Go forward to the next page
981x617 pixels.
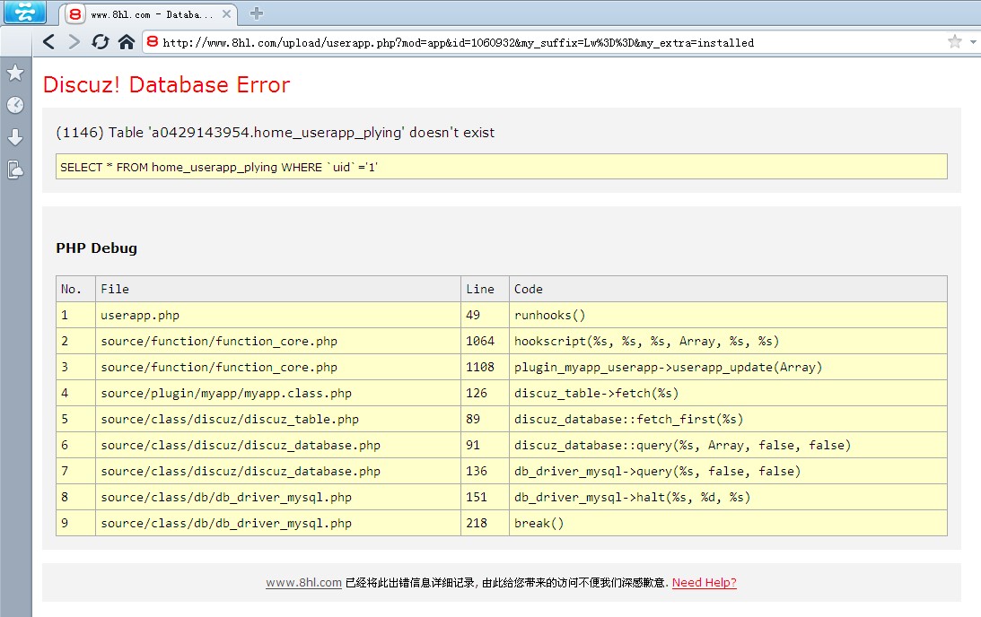click(x=74, y=42)
